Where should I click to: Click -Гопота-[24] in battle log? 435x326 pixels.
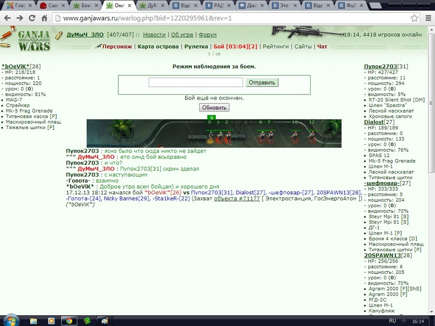point(84,198)
